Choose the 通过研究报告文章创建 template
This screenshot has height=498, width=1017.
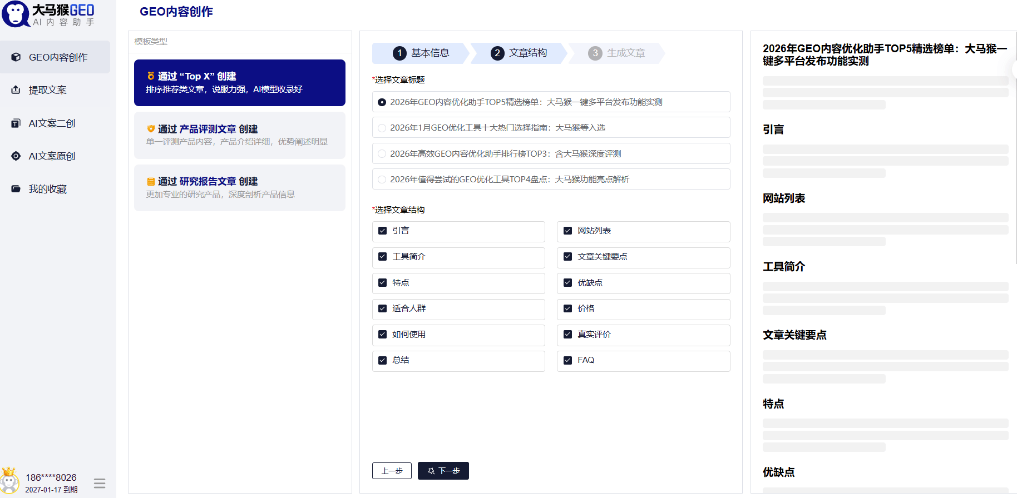[239, 187]
